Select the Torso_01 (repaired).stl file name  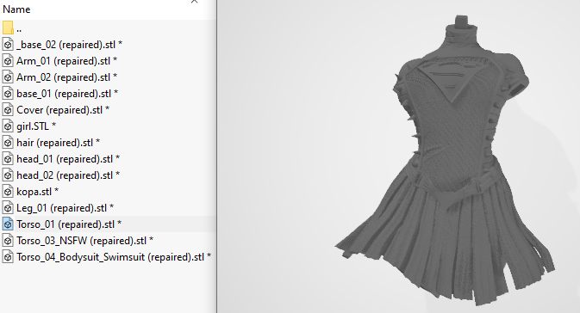click(x=69, y=224)
